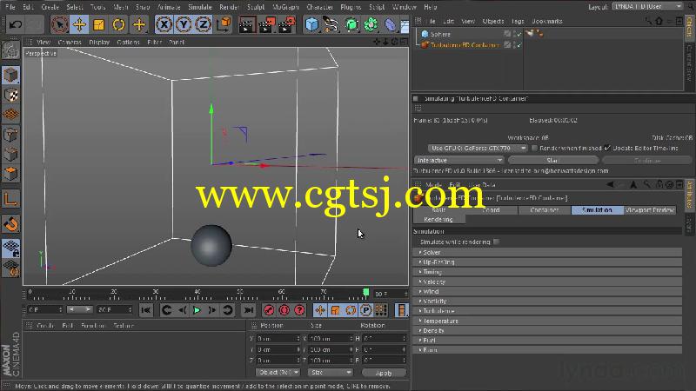Open the Simulate menu
The image size is (696, 391).
tap(200, 7)
